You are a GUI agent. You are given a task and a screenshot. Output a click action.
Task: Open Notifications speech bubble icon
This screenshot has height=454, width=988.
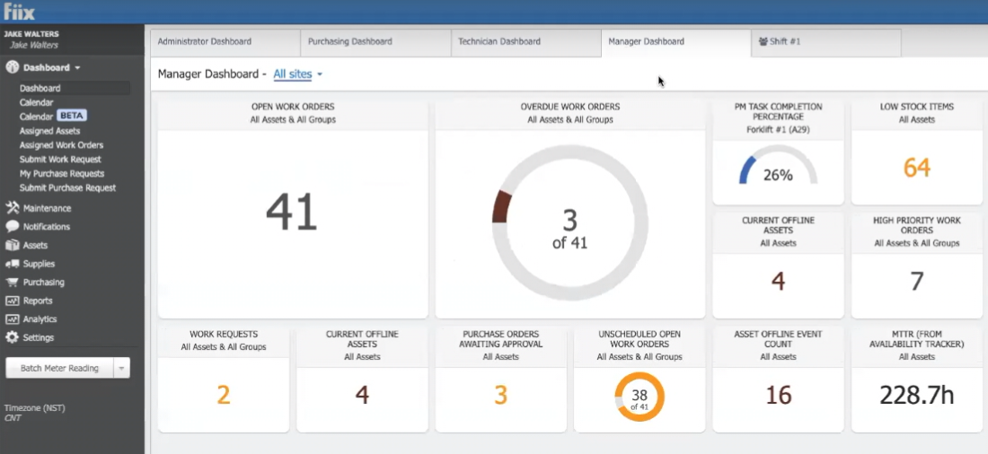tap(12, 227)
